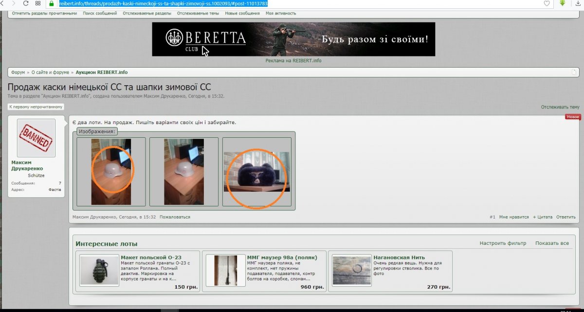Open Mauser lot thumbnail image
The height and width of the screenshot is (312, 584).
(225, 270)
